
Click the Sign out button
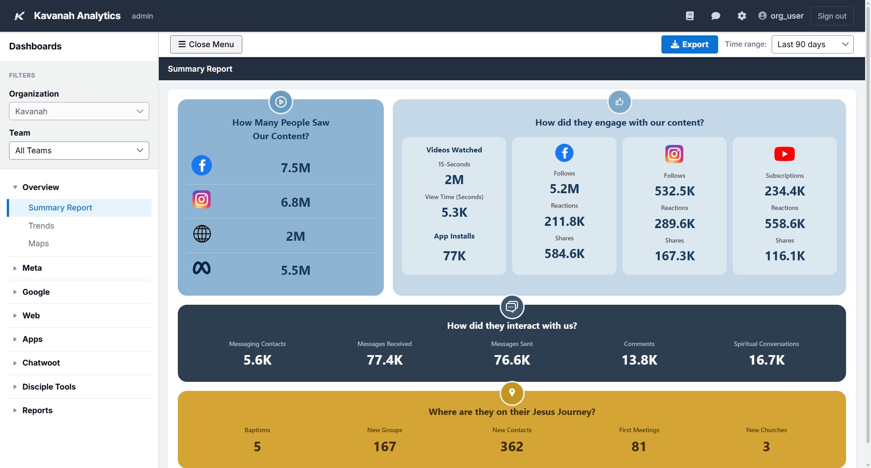coord(832,16)
